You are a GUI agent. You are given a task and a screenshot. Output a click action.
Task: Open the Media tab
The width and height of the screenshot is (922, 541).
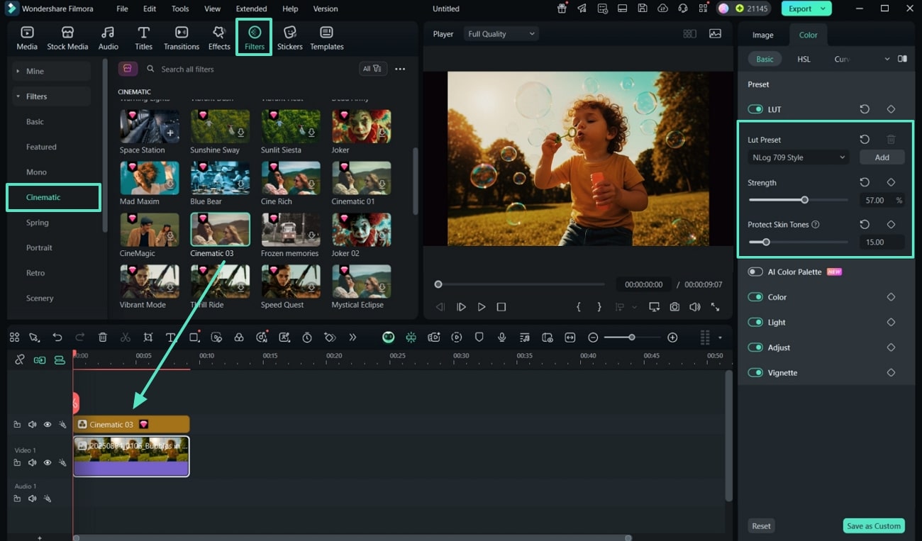pos(27,38)
